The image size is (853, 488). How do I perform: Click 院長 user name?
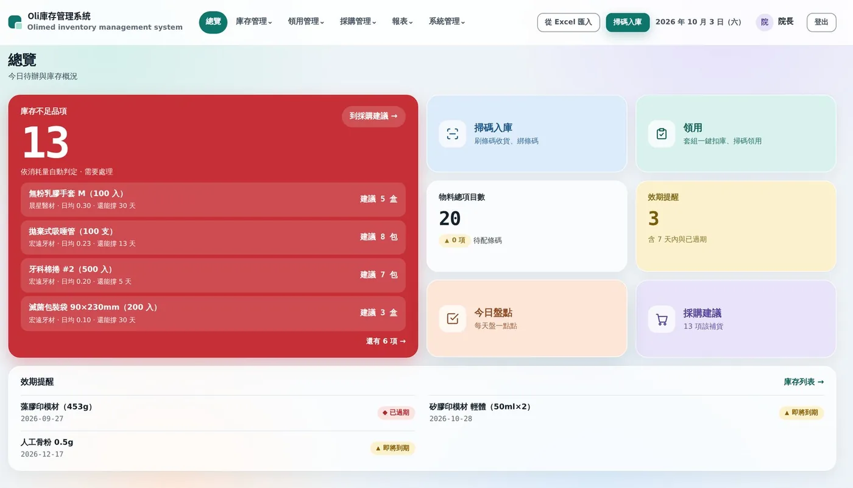click(x=786, y=22)
